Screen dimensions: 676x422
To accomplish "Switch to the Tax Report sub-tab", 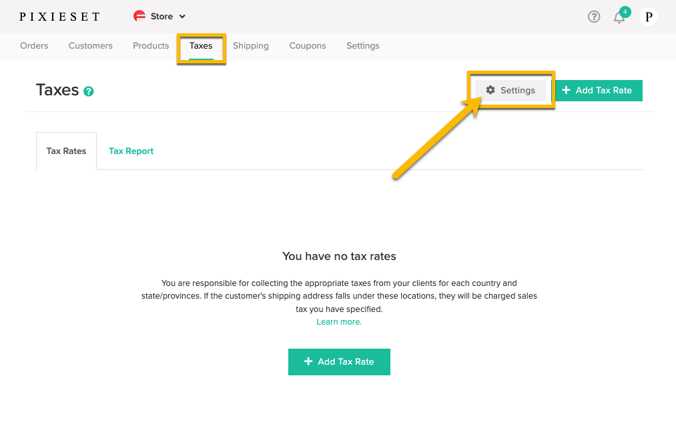I will pos(131,151).
